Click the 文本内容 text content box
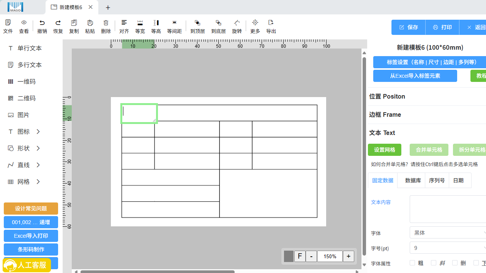 coord(448,209)
